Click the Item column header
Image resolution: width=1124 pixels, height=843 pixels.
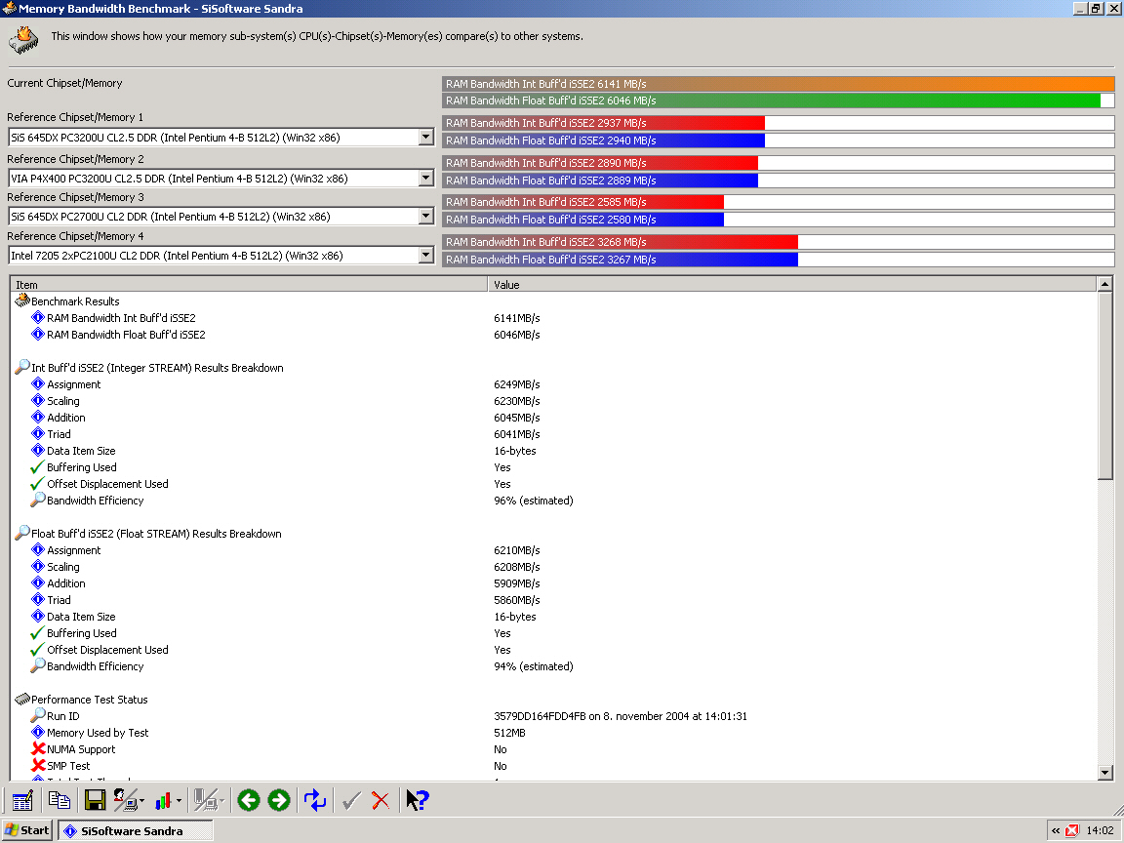249,285
